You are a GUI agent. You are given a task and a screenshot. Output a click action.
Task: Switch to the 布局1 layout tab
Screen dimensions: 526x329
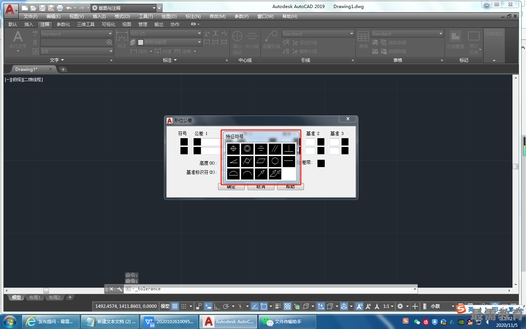(35, 298)
